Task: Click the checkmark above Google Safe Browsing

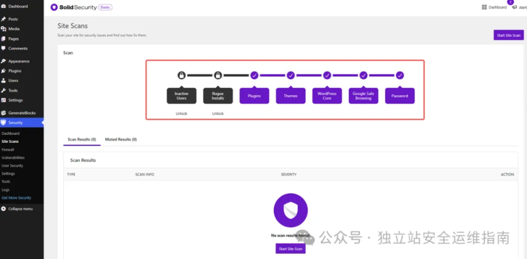Action: coord(363,75)
